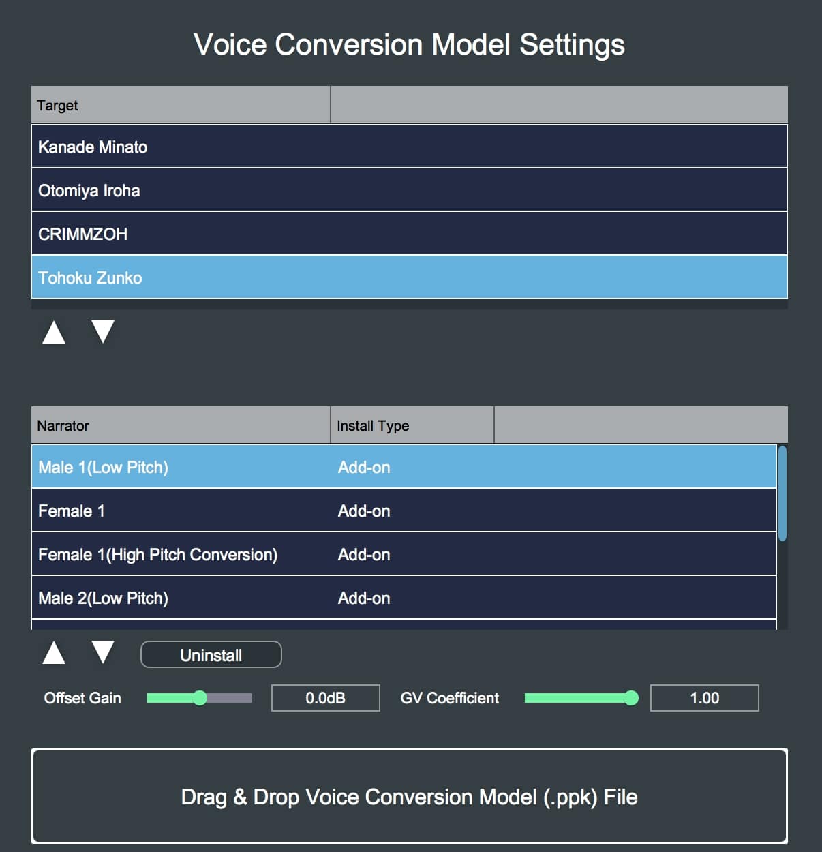The image size is (822, 852).
Task: Click the Install Type column header
Action: click(x=412, y=425)
